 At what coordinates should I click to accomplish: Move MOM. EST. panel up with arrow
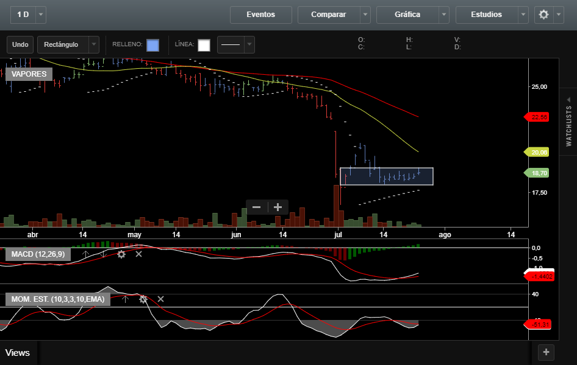point(125,299)
